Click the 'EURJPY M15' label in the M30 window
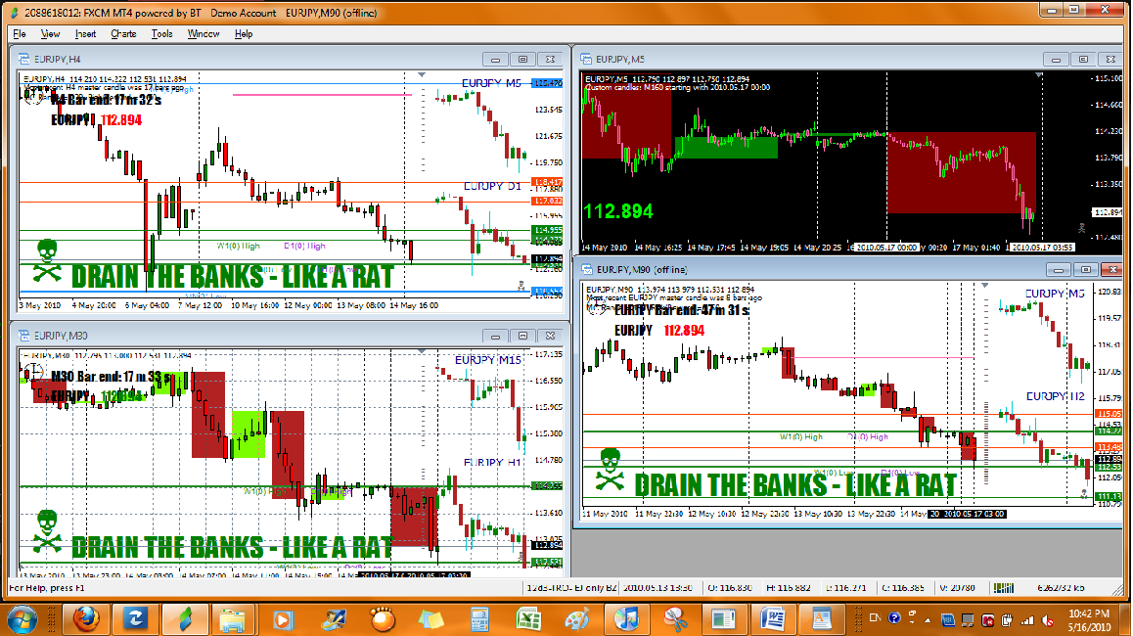Screen dimensions: 1133x636 (488, 359)
